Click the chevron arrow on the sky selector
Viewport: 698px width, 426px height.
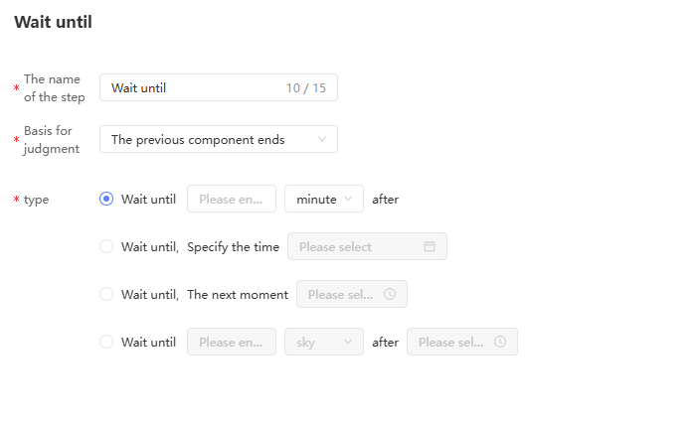348,342
